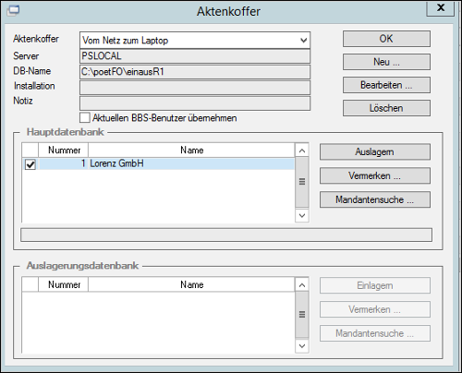Click the Name column header in Hauptdatenbank
This screenshot has height=373, width=462.
click(191, 150)
